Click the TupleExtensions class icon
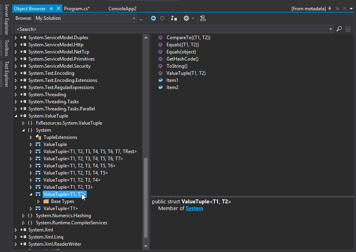Screen dimensions: 356x252 (38, 137)
